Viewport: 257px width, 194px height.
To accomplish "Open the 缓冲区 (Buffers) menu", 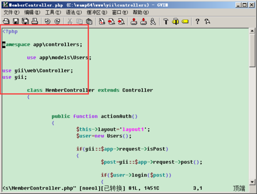I will point(97,12).
